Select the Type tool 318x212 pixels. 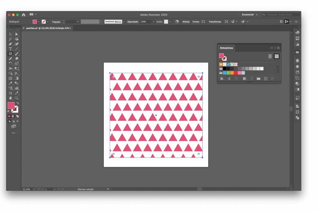(10, 49)
